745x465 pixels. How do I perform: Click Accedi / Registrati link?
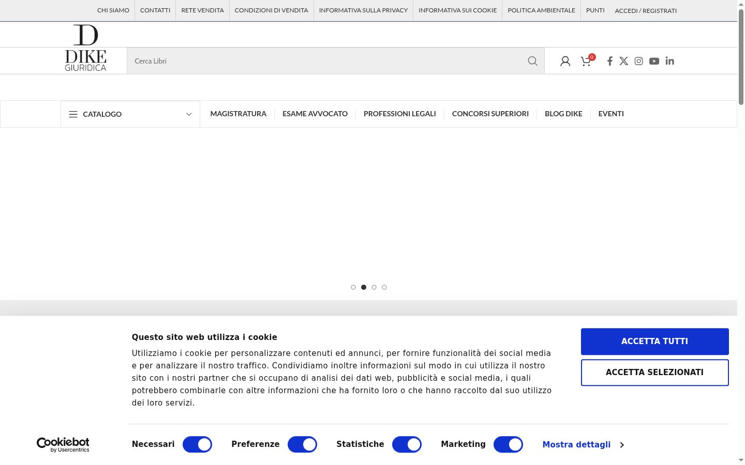point(646,11)
